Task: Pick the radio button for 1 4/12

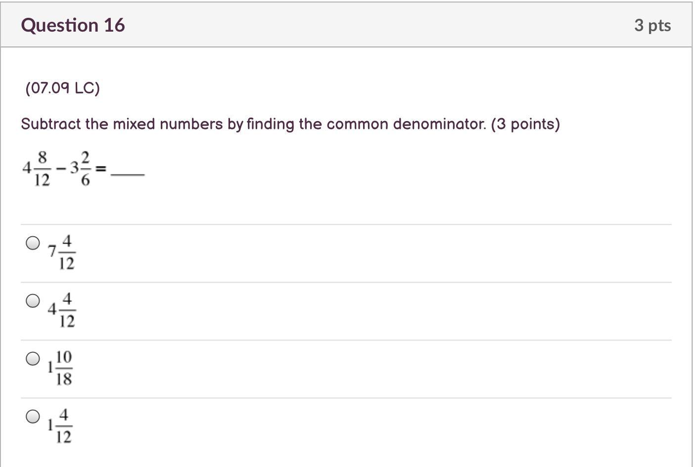Action: (x=33, y=417)
